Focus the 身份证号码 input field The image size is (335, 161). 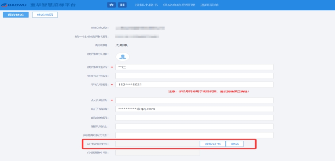[x=194, y=76]
